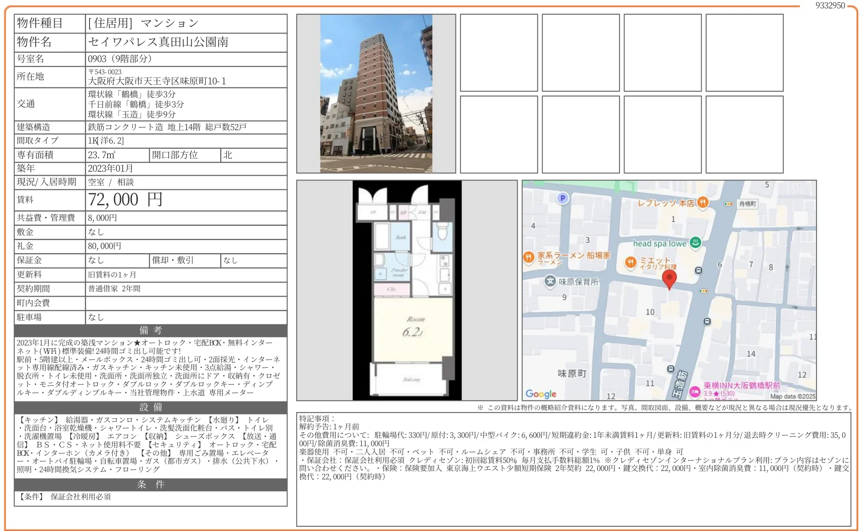Select the レブレッソ本店 restaurant marker
Image resolution: width=864 pixels, height=531 pixels.
click(x=703, y=202)
